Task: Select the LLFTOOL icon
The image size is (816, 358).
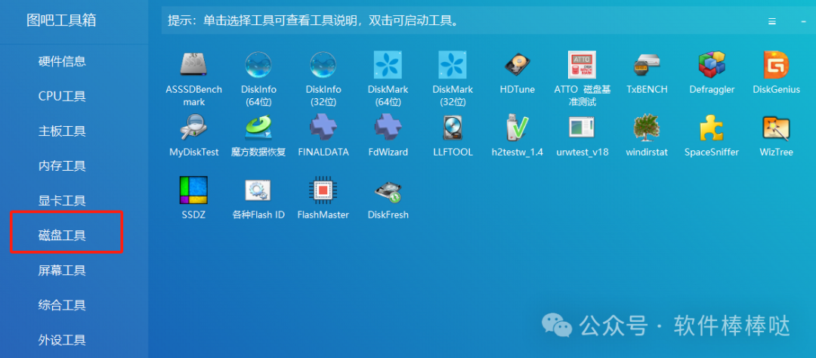Action: point(453,128)
